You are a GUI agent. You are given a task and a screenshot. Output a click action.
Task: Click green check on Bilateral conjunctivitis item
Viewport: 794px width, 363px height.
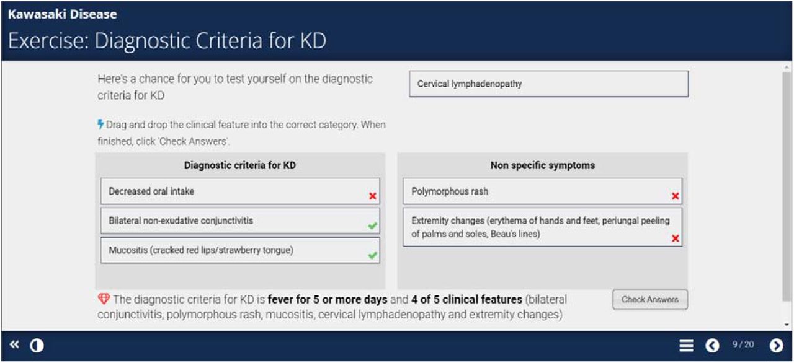(373, 226)
